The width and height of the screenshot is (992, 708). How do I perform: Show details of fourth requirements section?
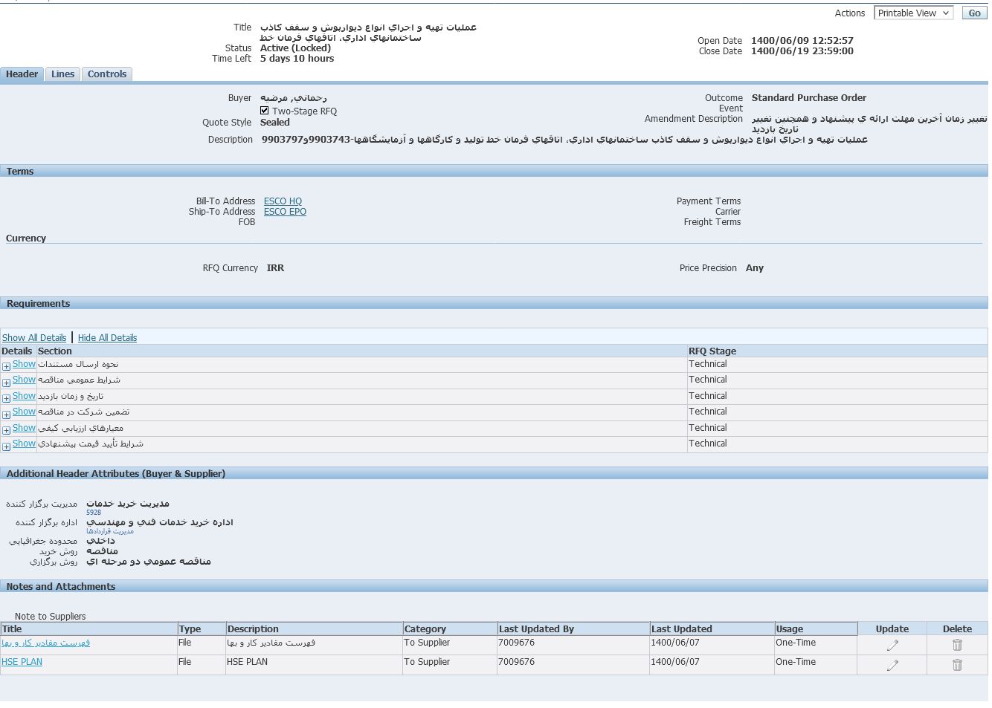24,412
